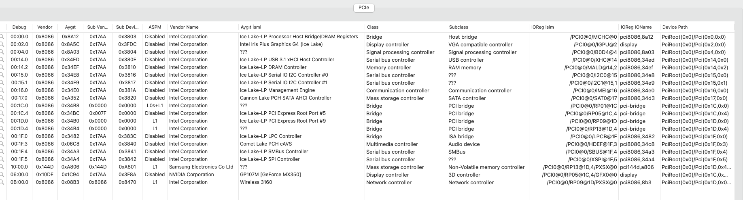This screenshot has height=200, width=743.
Task: Click magnifier icon for device 00:1F.3 audio row
Action: pyautogui.click(x=2, y=144)
